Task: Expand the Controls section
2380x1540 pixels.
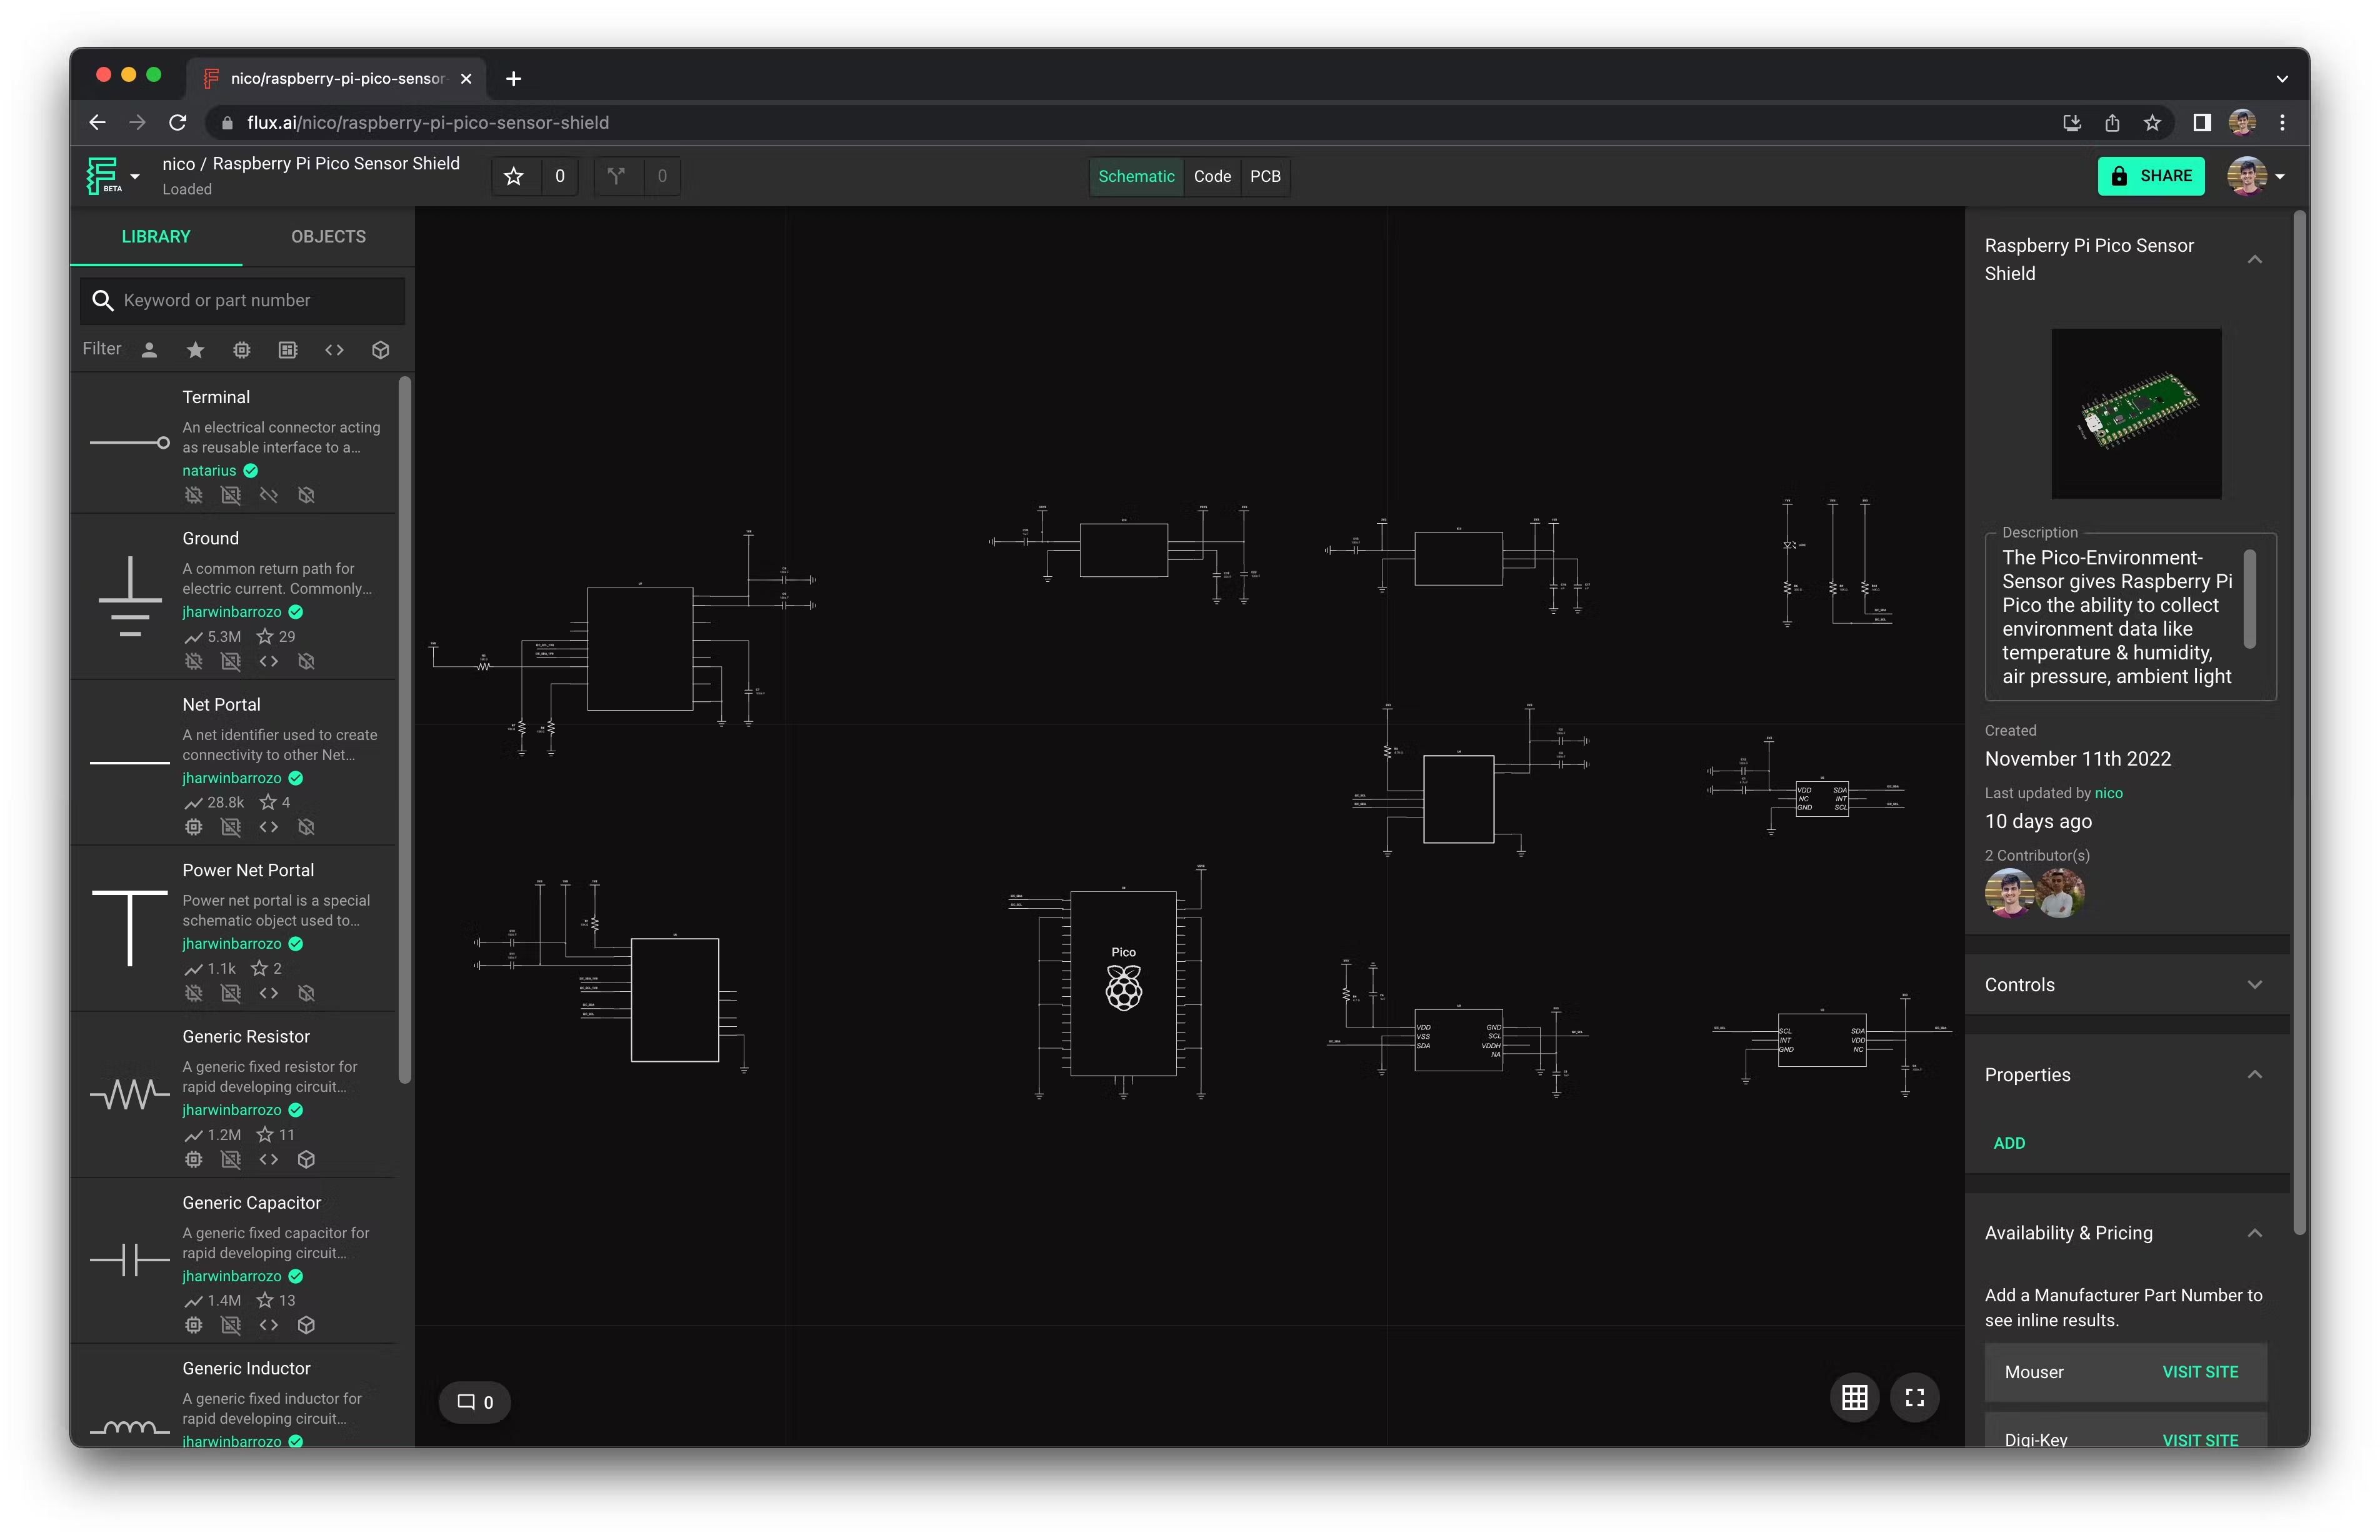Action: point(2255,984)
